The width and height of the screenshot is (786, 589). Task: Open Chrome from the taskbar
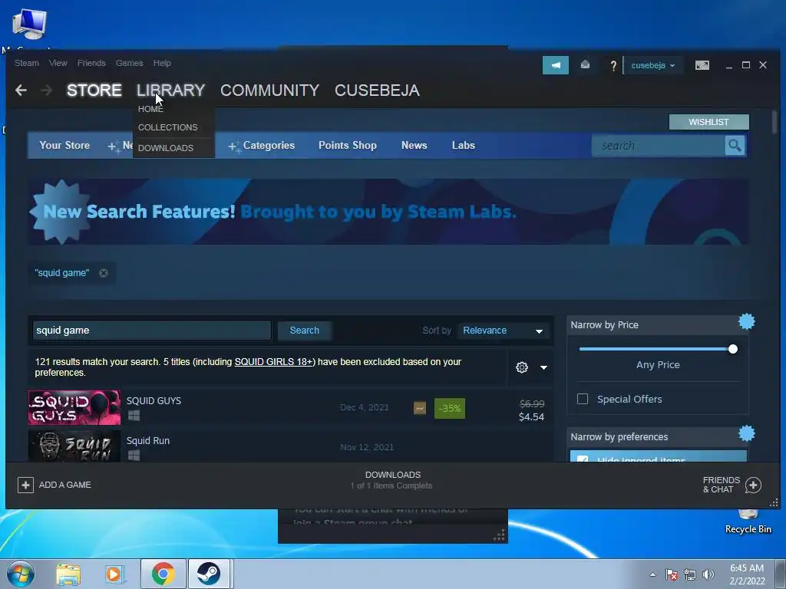[163, 574]
